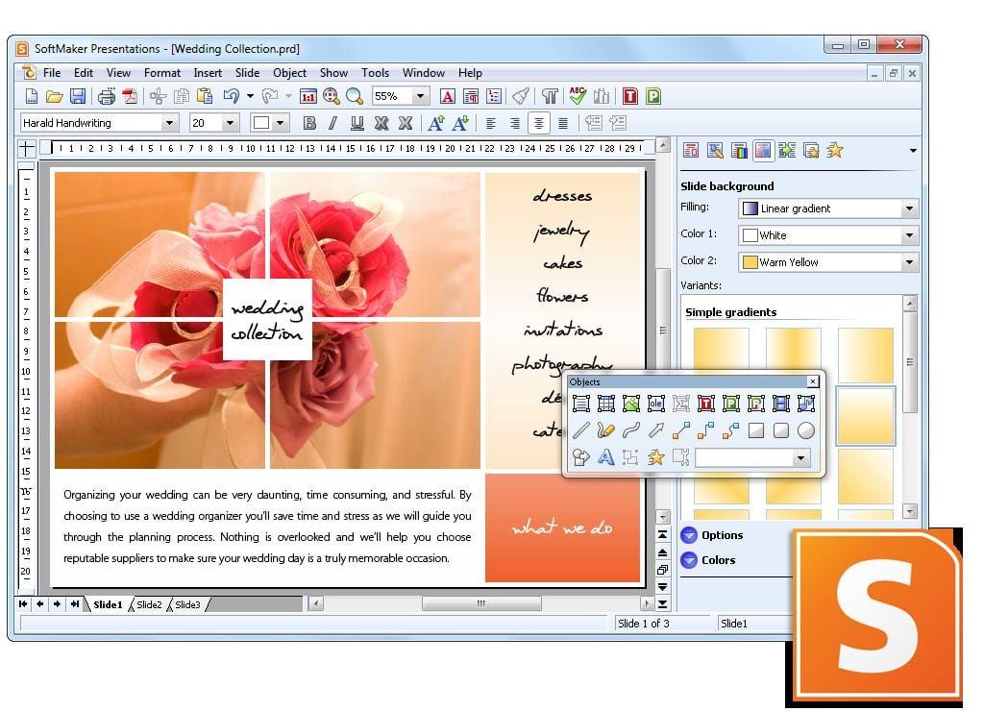Toggle slide background panel icon in sidebar

click(x=763, y=151)
